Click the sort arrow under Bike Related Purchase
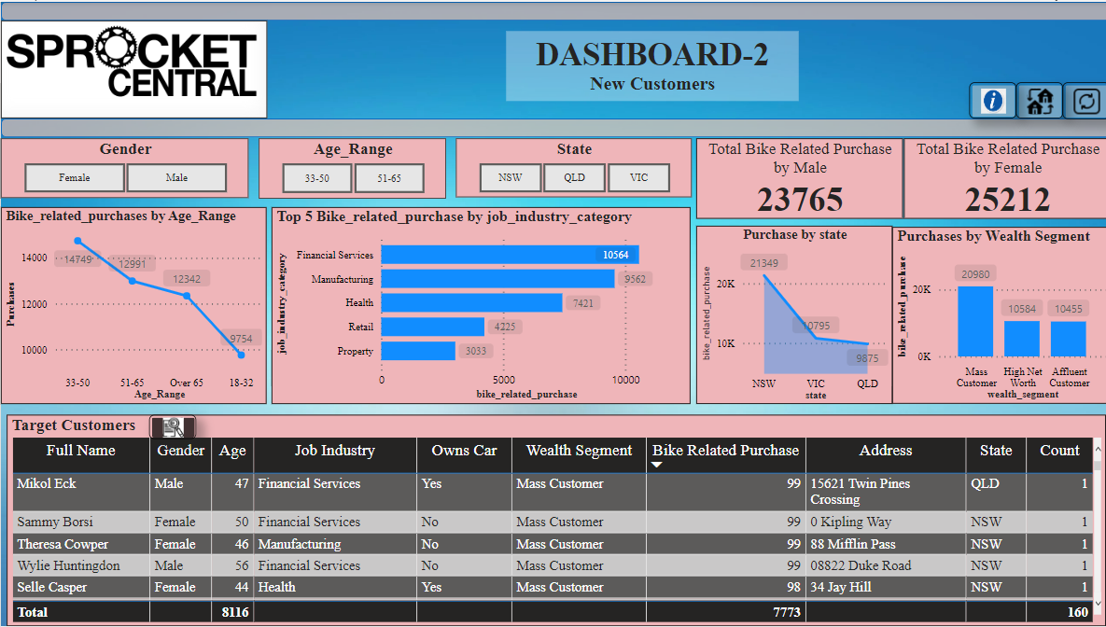Screen dimensions: 1106x627 point(657,465)
